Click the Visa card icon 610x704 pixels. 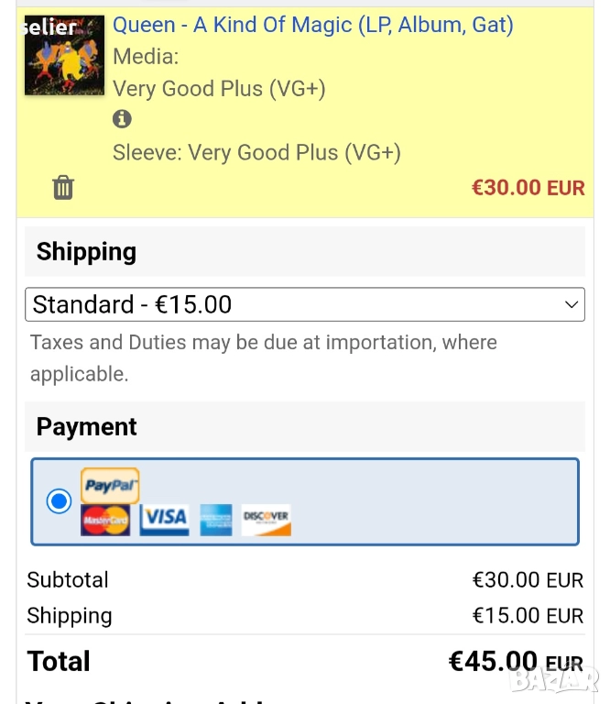pyautogui.click(x=165, y=519)
